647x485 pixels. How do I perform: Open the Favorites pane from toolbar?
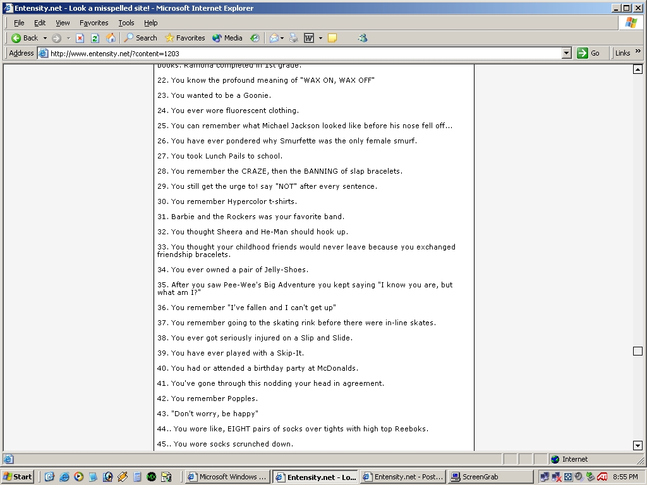(x=185, y=38)
